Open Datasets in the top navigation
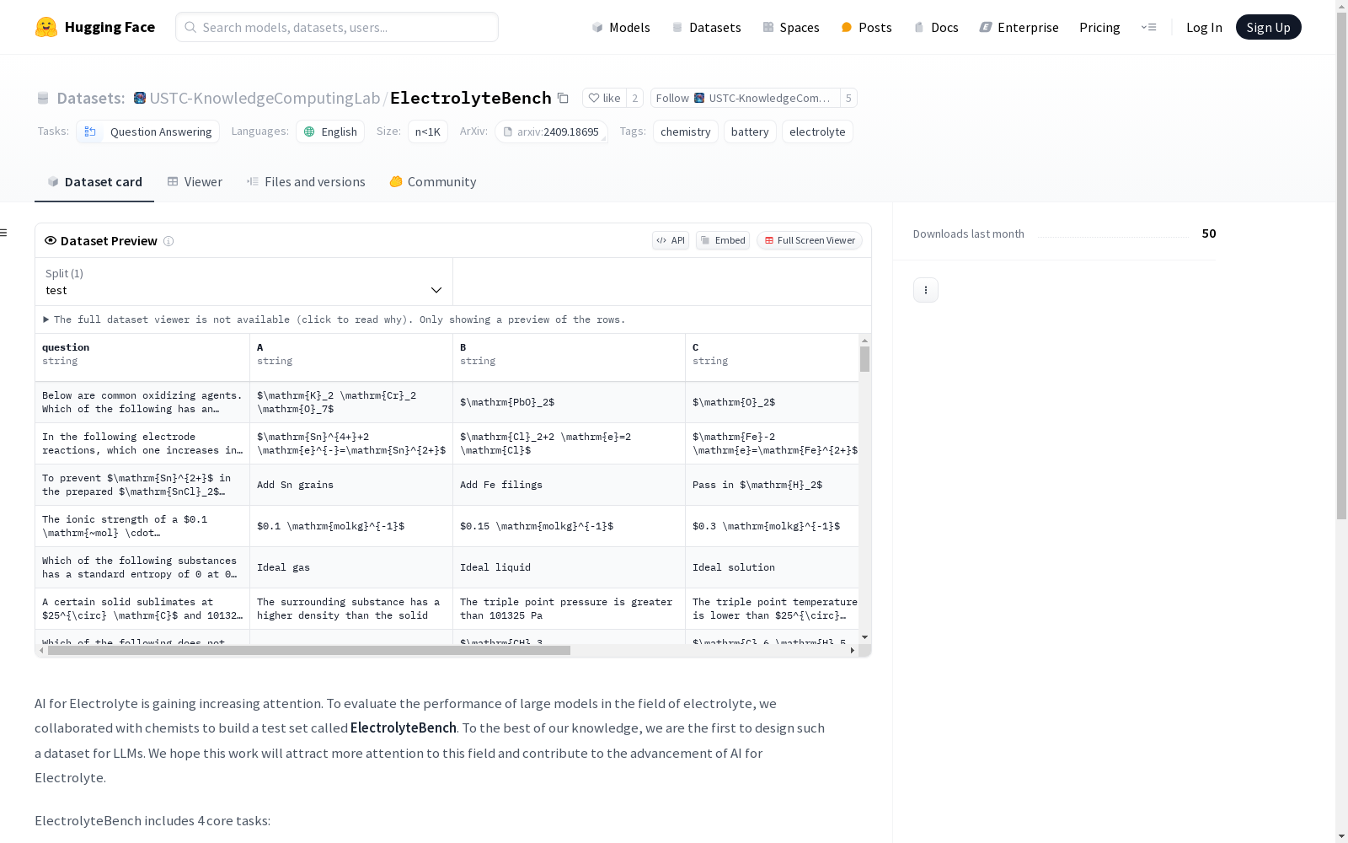 [706, 27]
